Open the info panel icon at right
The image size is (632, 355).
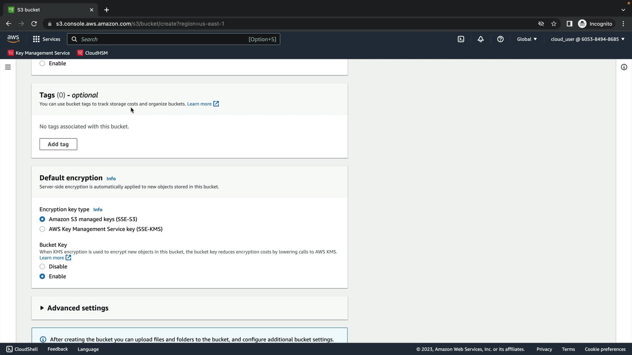[624, 67]
